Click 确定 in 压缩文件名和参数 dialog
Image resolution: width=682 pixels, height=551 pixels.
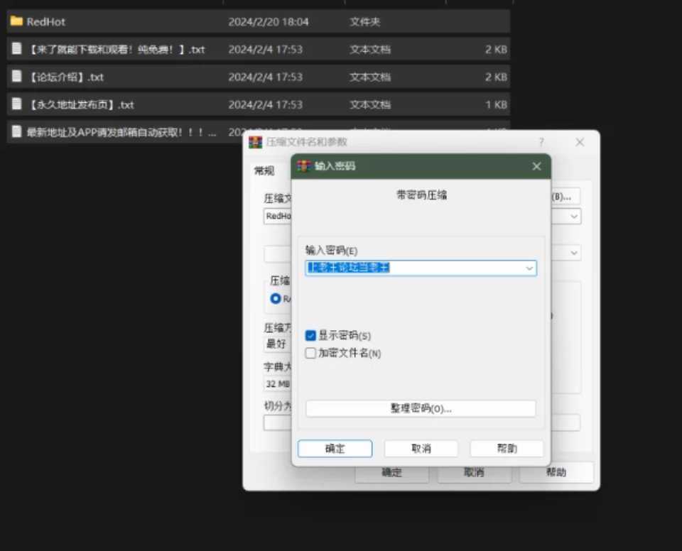[391, 473]
